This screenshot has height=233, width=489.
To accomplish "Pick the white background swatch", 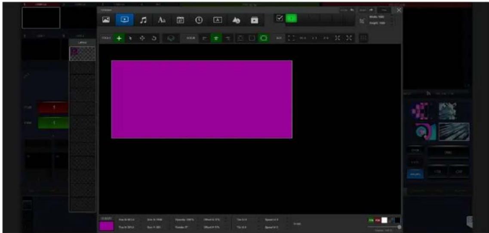I will (x=384, y=220).
